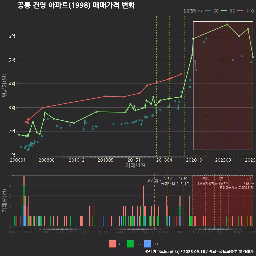Viewport: 256px width, 256px height.
Task: Click '202112' on the volume chart axis
Action: pos(207,232)
